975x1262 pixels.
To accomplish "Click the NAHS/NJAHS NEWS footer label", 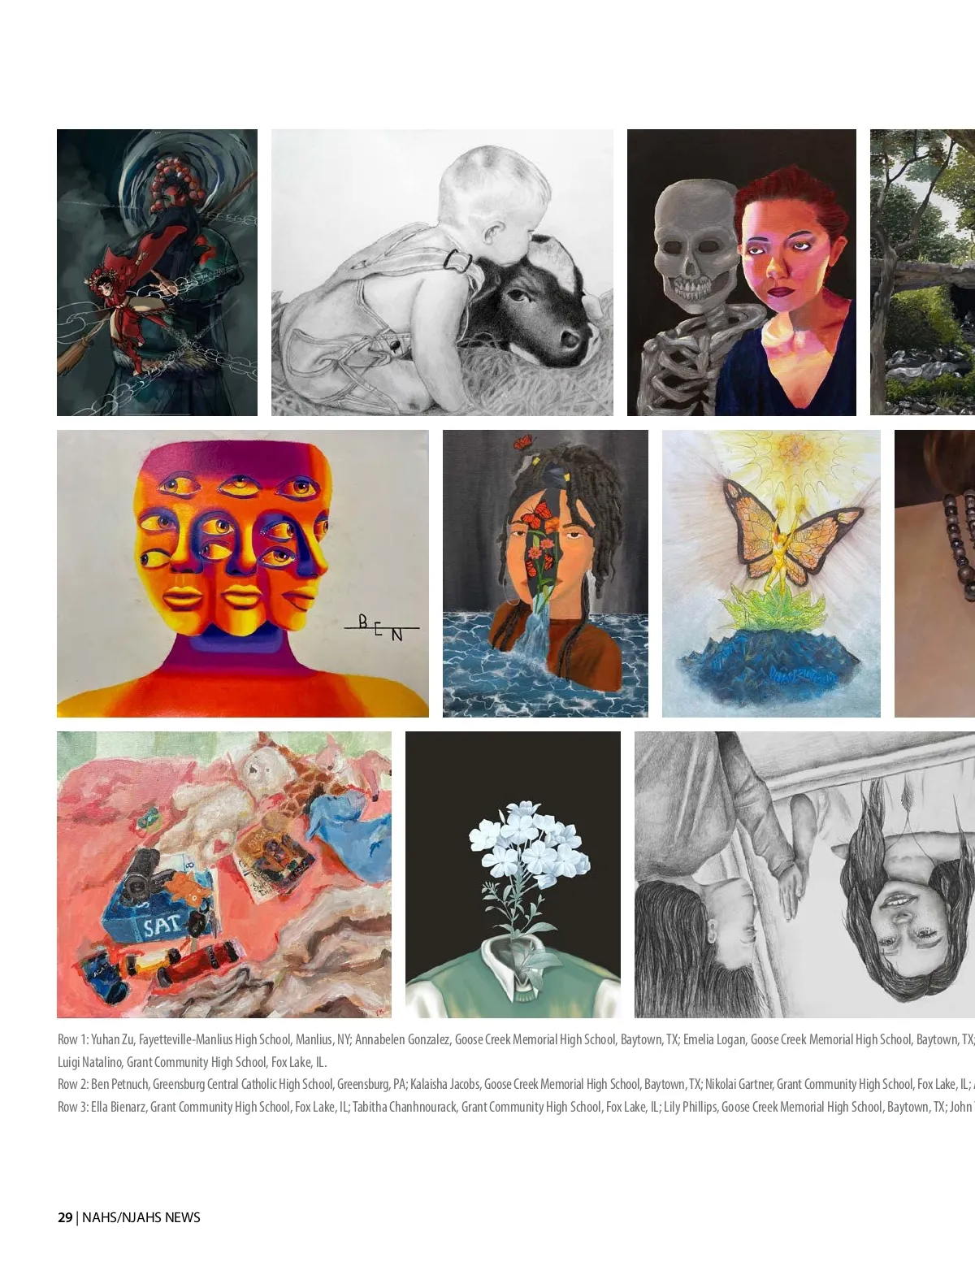I will tap(141, 1217).
